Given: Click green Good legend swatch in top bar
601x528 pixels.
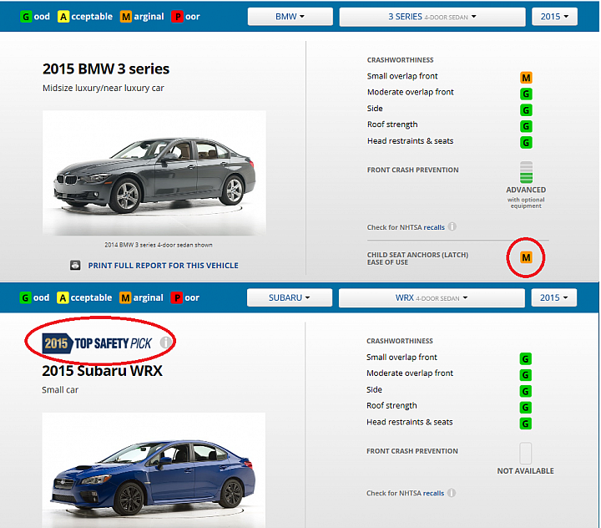Looking at the screenshot, I should tap(26, 17).
